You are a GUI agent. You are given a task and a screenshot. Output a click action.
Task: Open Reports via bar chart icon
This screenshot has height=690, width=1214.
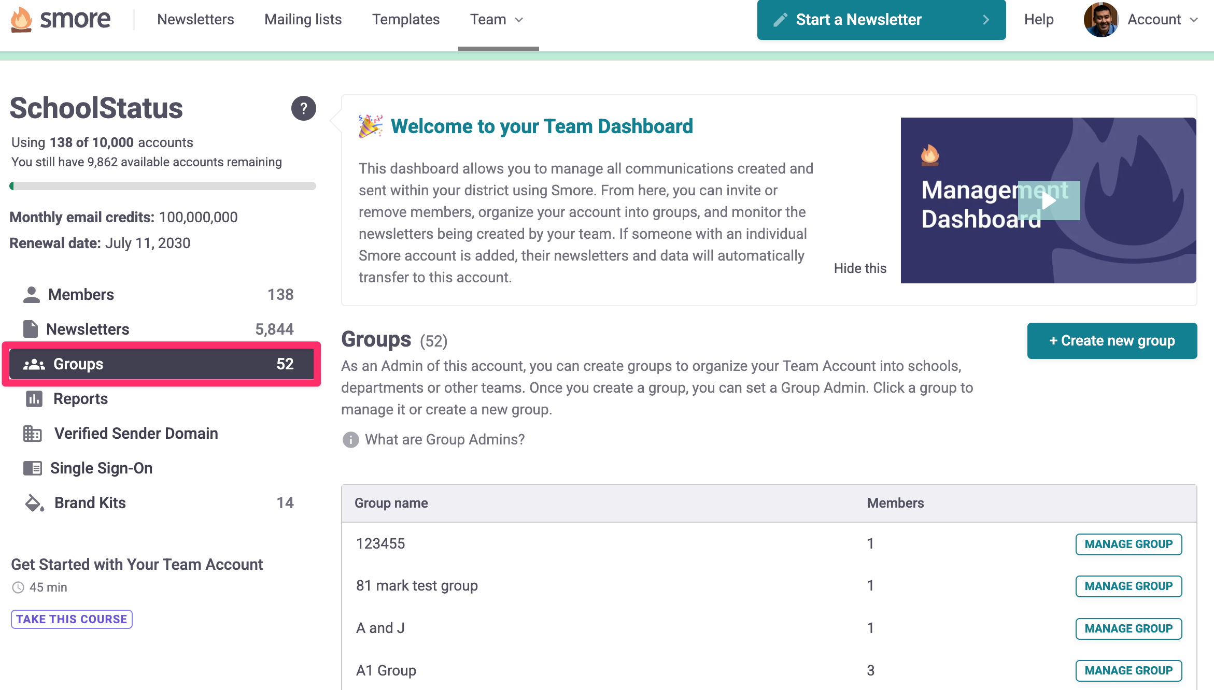point(34,399)
